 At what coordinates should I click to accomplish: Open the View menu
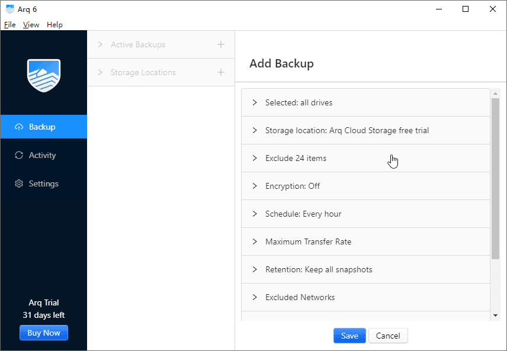point(31,25)
